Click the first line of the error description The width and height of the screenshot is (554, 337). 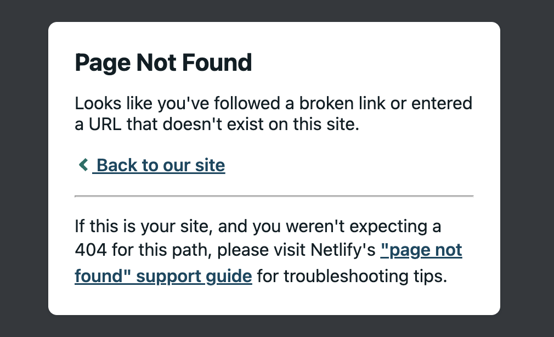(x=273, y=103)
